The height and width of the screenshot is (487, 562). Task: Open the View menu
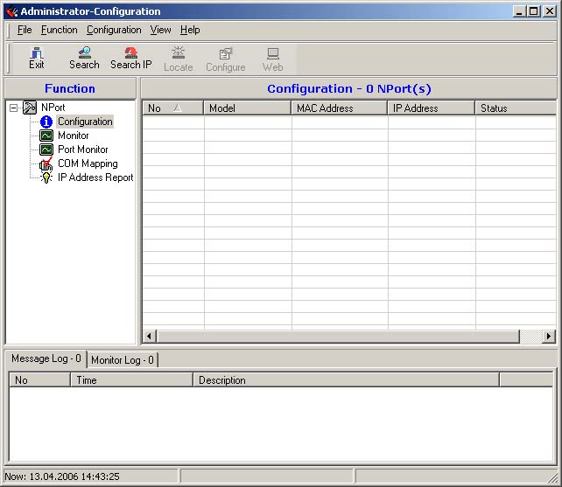point(160,30)
